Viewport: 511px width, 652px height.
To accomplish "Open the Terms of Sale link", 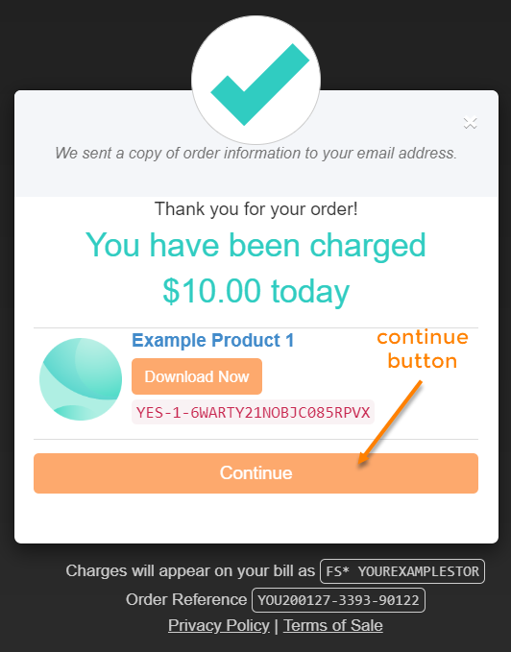I will click(x=333, y=625).
